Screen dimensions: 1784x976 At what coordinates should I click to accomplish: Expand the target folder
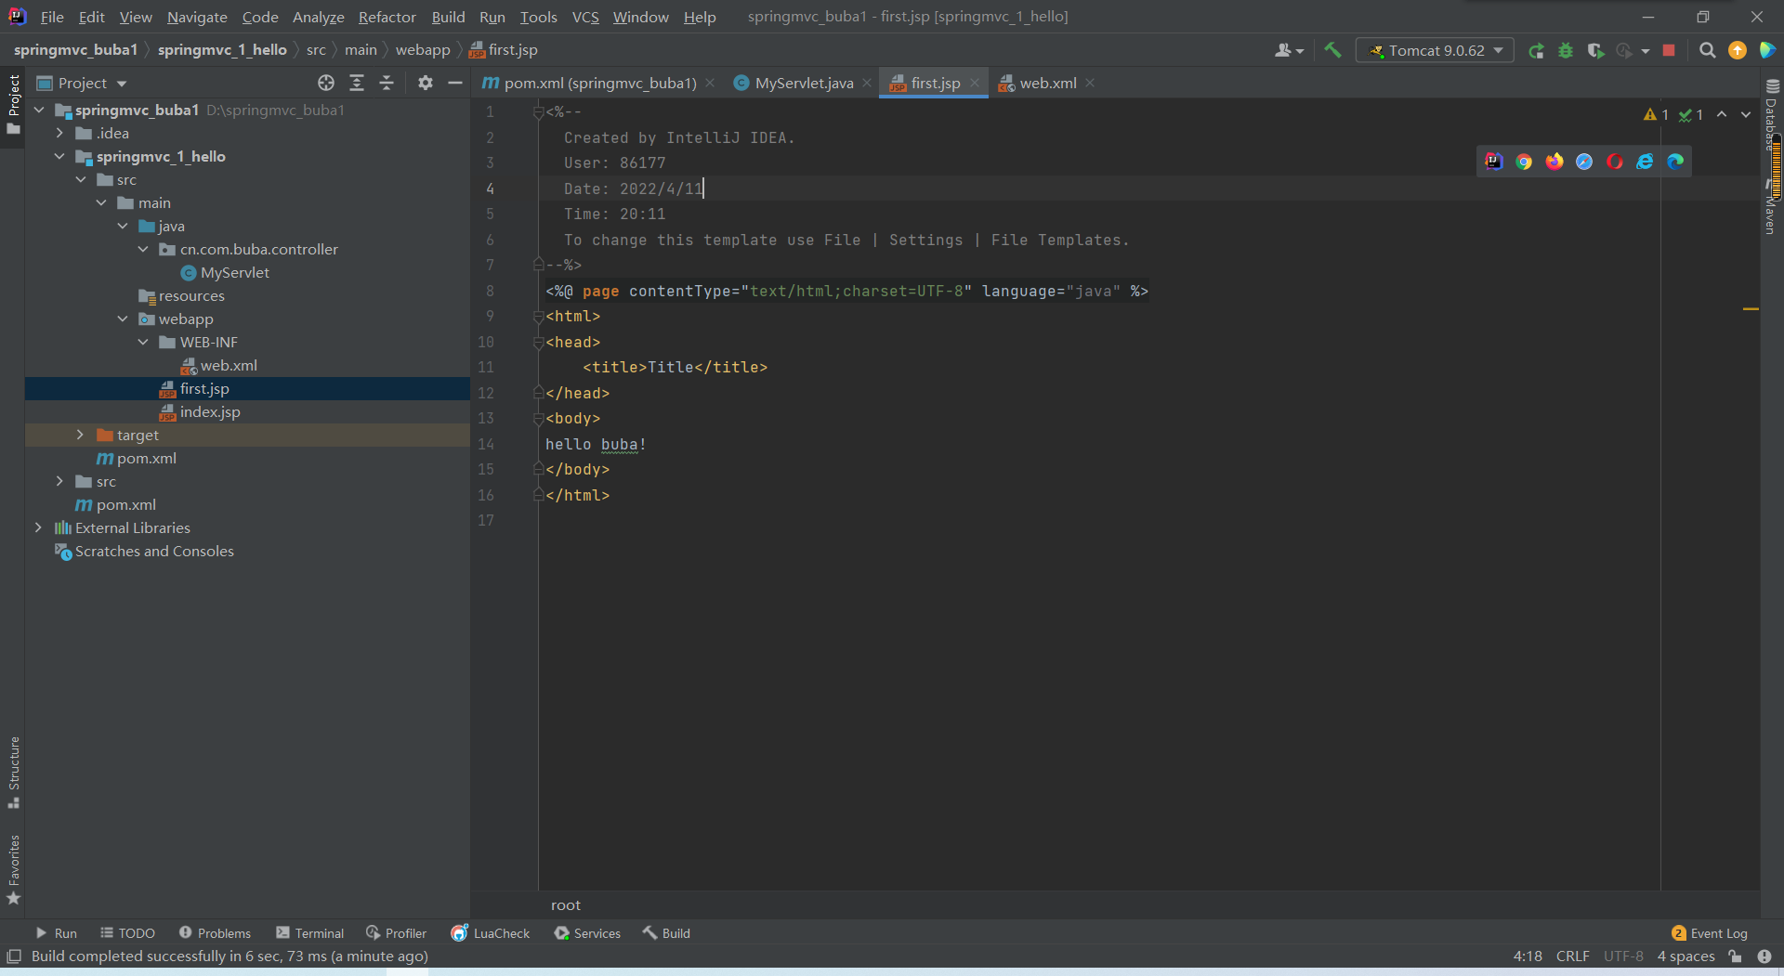coord(80,435)
